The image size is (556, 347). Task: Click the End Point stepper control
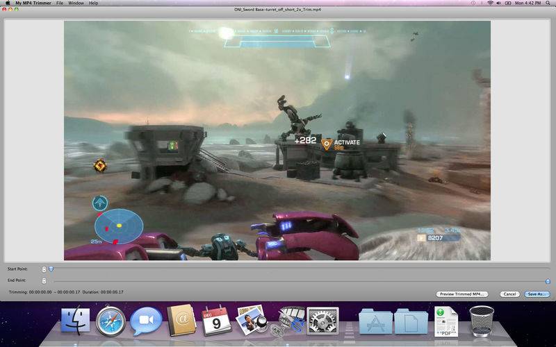(44, 281)
